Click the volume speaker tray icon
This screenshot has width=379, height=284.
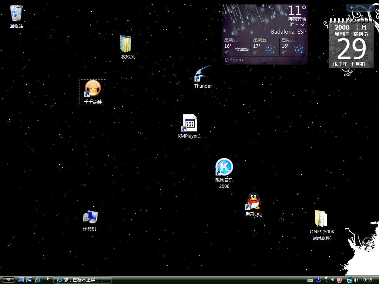click(x=356, y=280)
